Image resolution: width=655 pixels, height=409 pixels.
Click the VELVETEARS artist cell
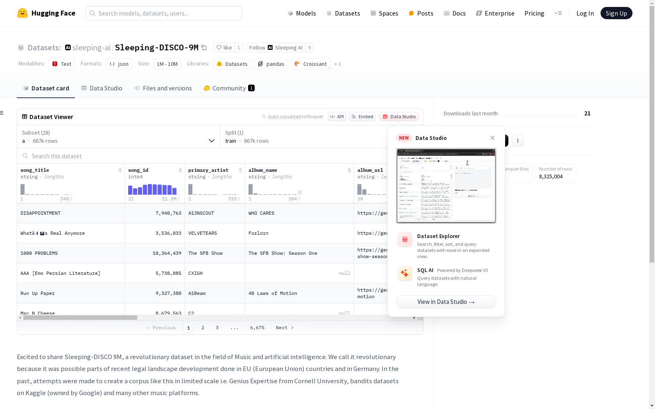(215, 233)
